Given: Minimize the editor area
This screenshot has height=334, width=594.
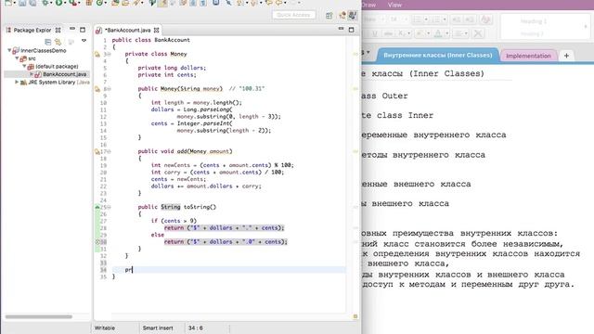Looking at the screenshot, I should click(x=341, y=29).
